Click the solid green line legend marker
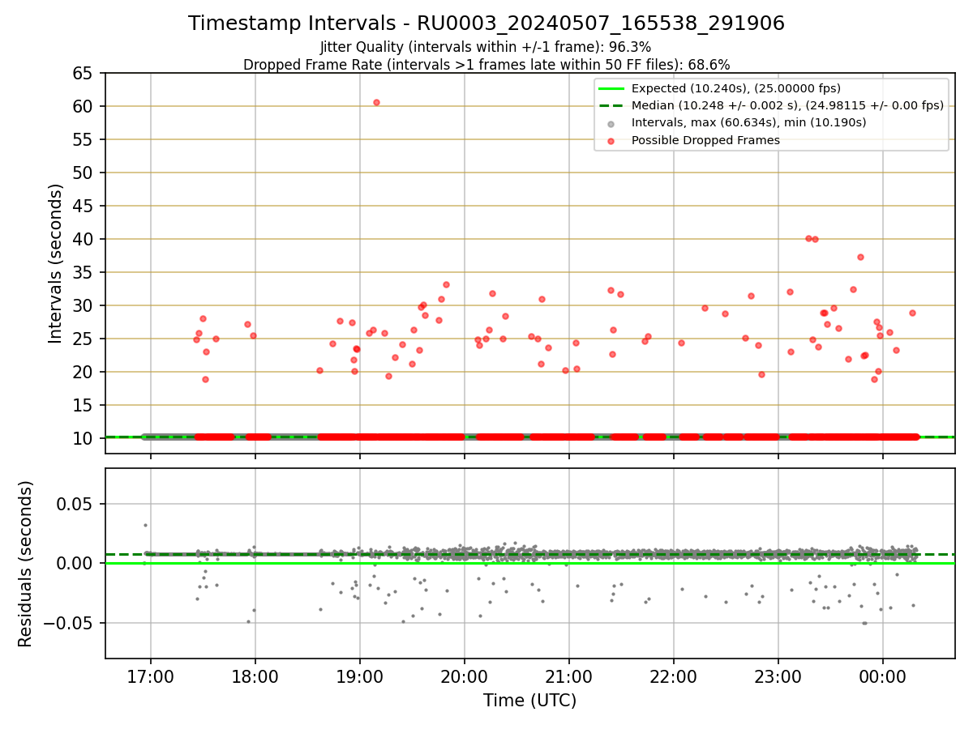 tap(611, 88)
